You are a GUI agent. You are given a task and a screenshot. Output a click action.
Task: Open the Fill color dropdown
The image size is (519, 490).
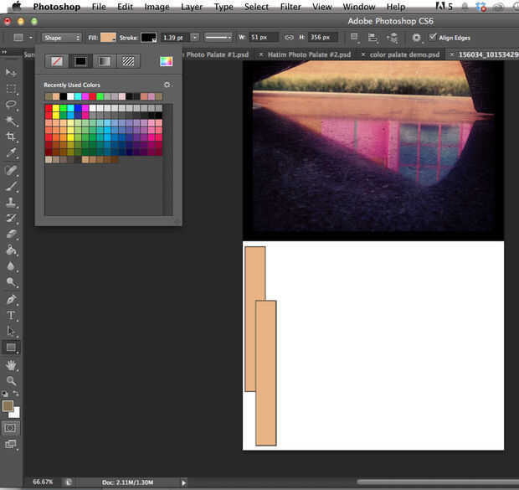[108, 38]
